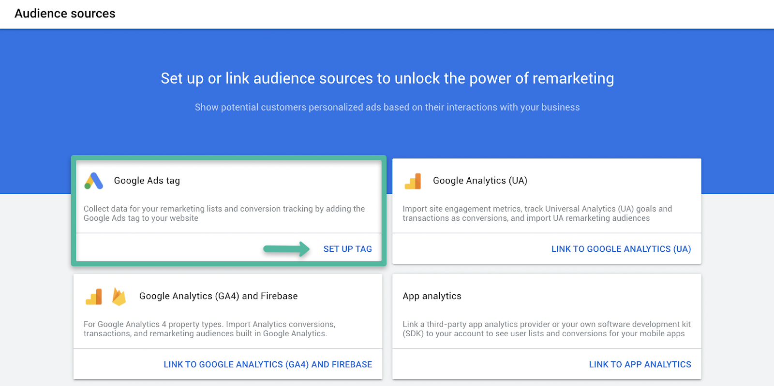774x386 pixels.
Task: Click the Audience sources page heading
Action: click(x=65, y=14)
